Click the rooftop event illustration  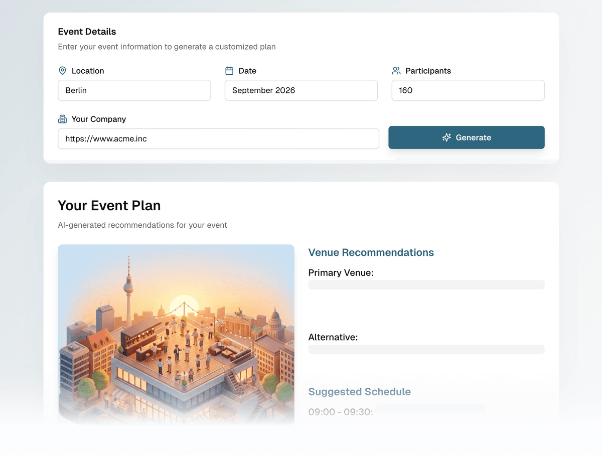click(176, 334)
